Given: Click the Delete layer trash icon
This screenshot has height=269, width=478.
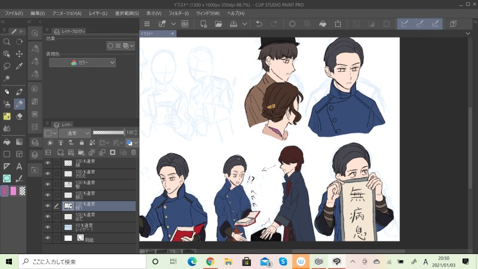Looking at the screenshot, I should click(133, 152).
